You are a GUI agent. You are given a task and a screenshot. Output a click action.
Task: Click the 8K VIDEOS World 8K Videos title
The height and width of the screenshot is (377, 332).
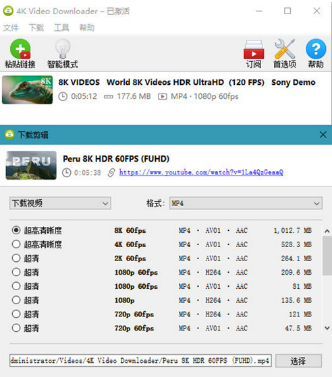tap(187, 82)
